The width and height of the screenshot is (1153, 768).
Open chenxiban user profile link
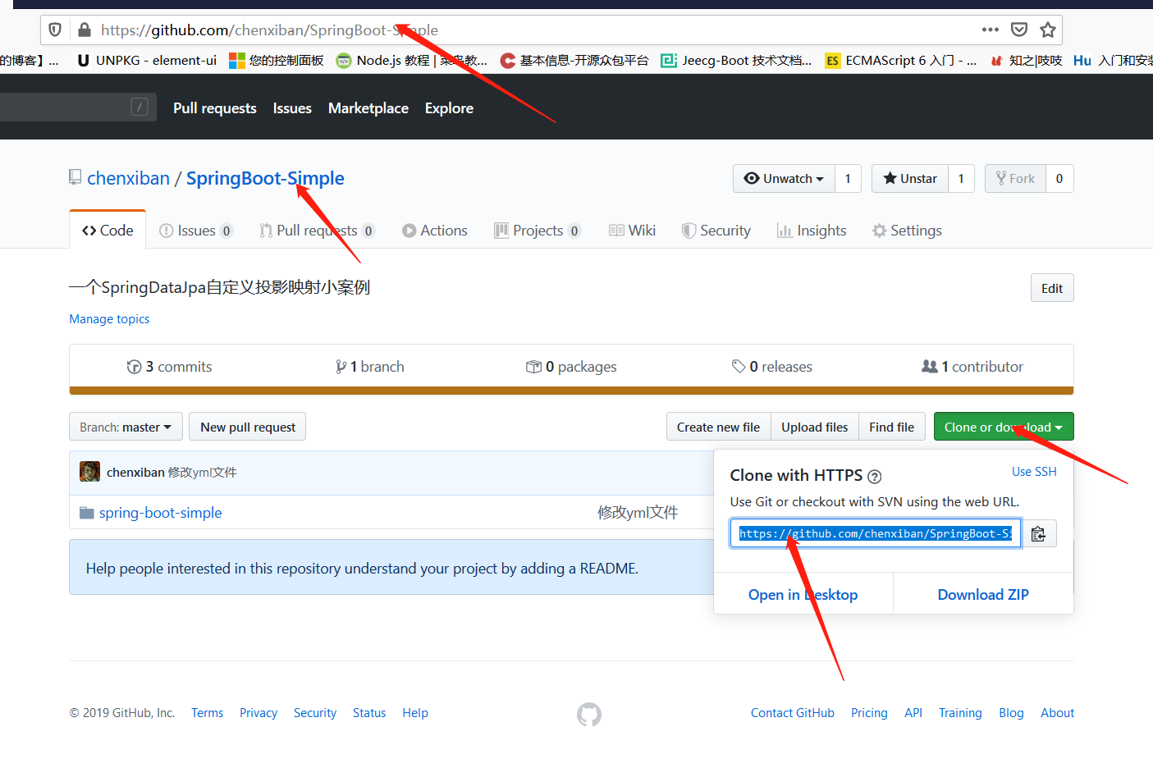click(x=128, y=178)
